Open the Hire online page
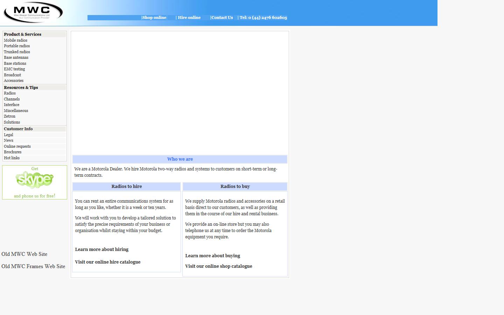The height and width of the screenshot is (315, 504). click(189, 17)
